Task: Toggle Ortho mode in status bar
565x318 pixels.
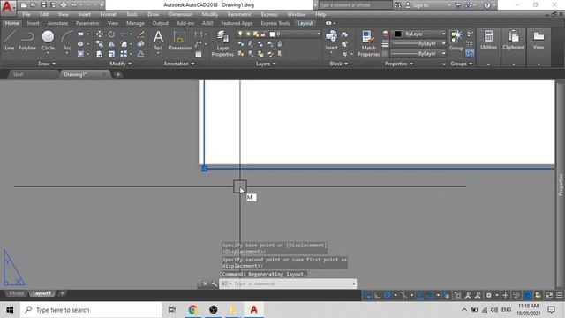Action: click(377, 295)
